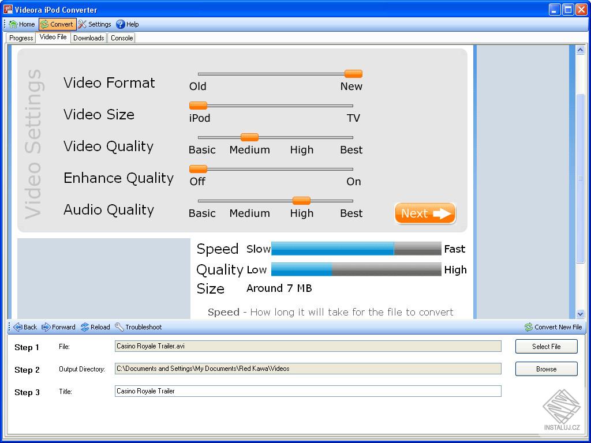Choose Basic under Video Quality

202,149
